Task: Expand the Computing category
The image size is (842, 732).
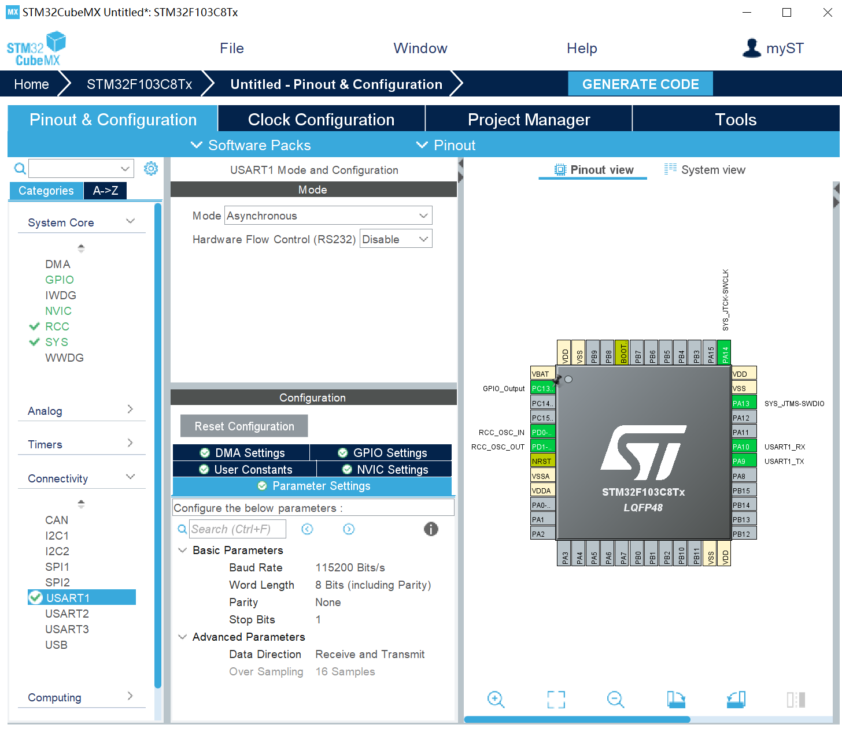Action: 131,696
